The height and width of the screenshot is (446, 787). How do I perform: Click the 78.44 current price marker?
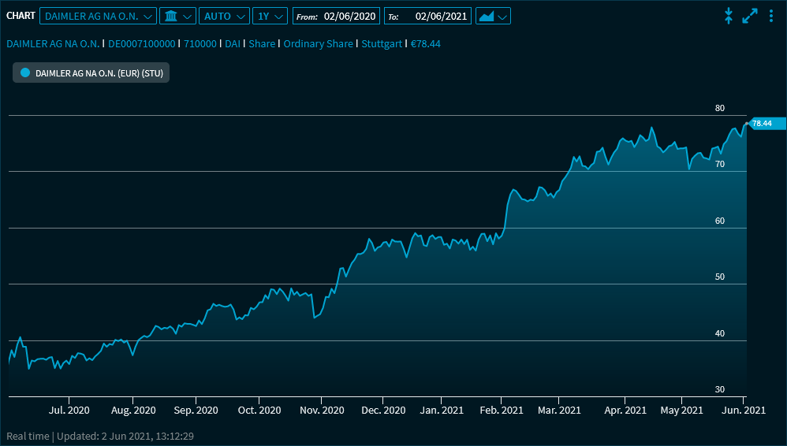[x=766, y=124]
